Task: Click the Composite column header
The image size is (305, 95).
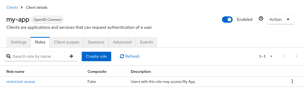Action: click(x=97, y=72)
